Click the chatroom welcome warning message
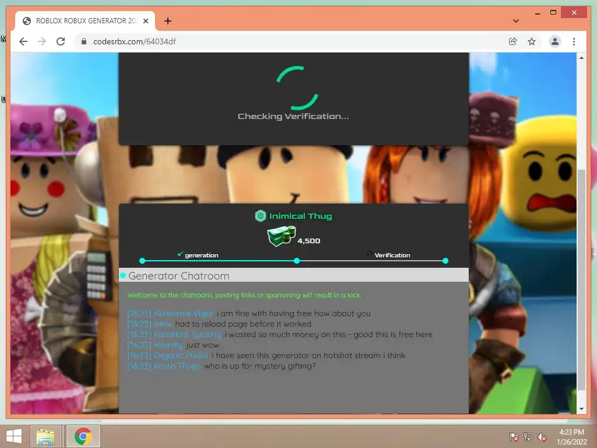597x448 pixels. (x=244, y=295)
